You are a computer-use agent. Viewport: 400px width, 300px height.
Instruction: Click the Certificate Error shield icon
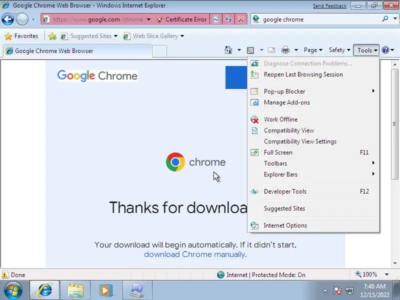tap(159, 19)
